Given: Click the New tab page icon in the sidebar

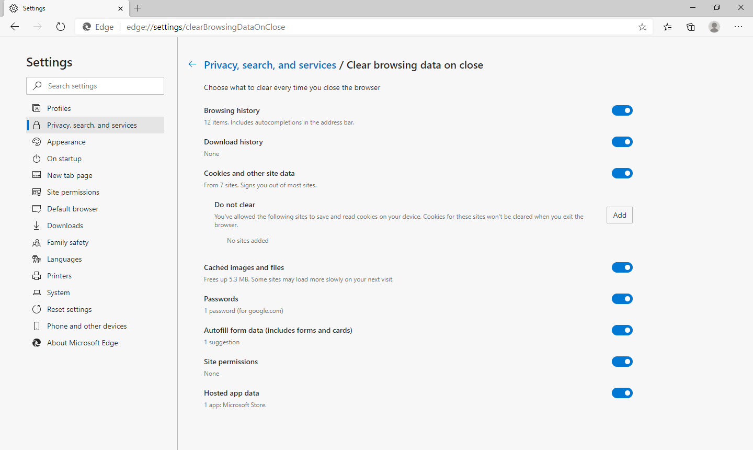Looking at the screenshot, I should click(x=37, y=175).
